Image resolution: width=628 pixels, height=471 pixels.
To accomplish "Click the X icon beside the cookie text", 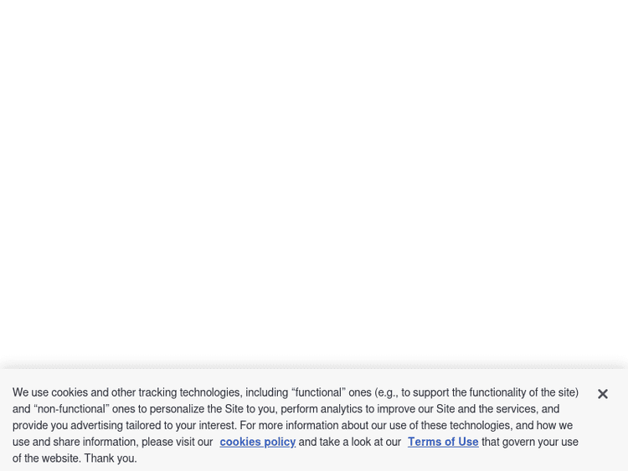I will coord(602,394).
